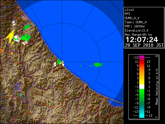Screen dimensions: 165x124
Task: Click the cyan echo cluster in southwest
Action: click(21, 95)
